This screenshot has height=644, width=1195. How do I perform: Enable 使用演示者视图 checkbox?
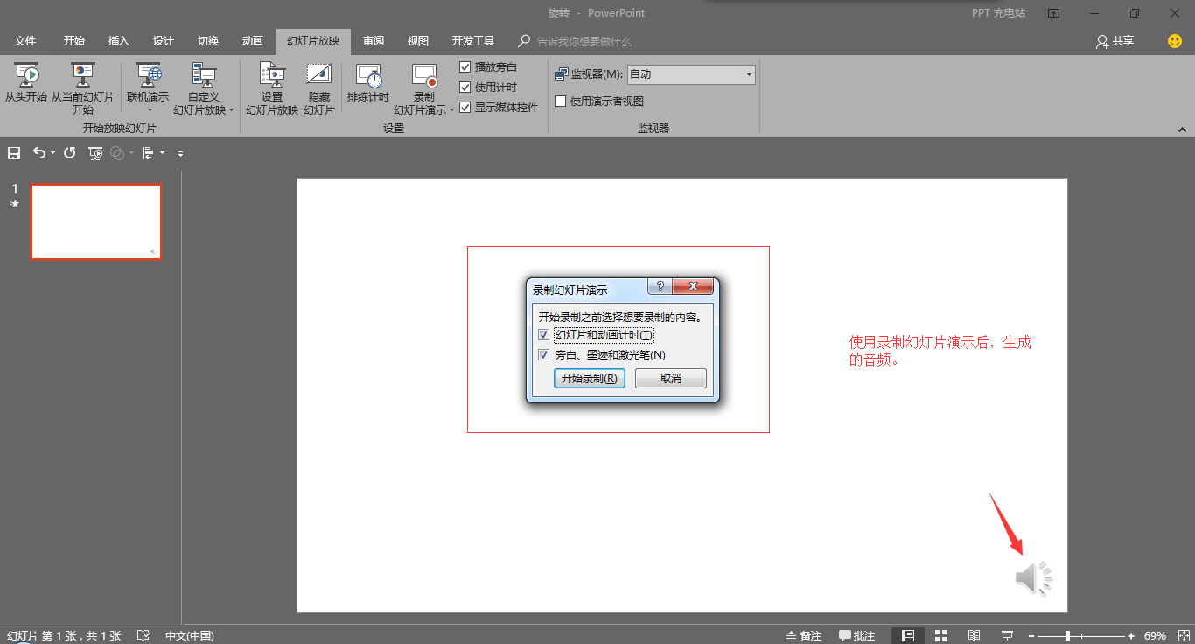pos(561,101)
